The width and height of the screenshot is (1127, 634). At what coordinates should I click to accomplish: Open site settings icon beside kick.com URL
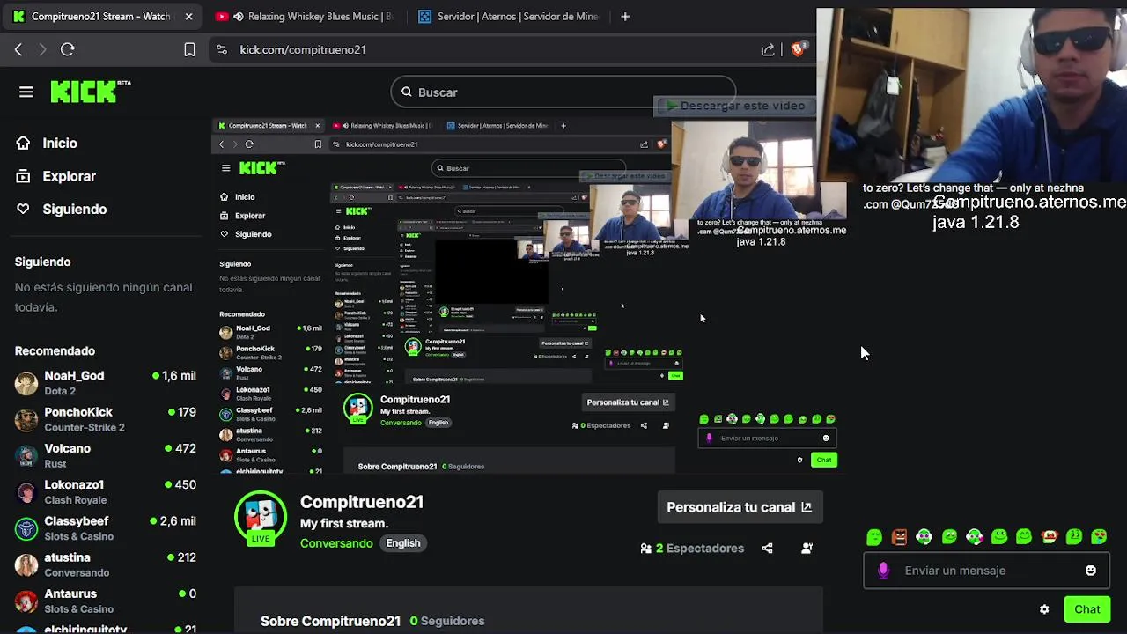pyautogui.click(x=222, y=49)
